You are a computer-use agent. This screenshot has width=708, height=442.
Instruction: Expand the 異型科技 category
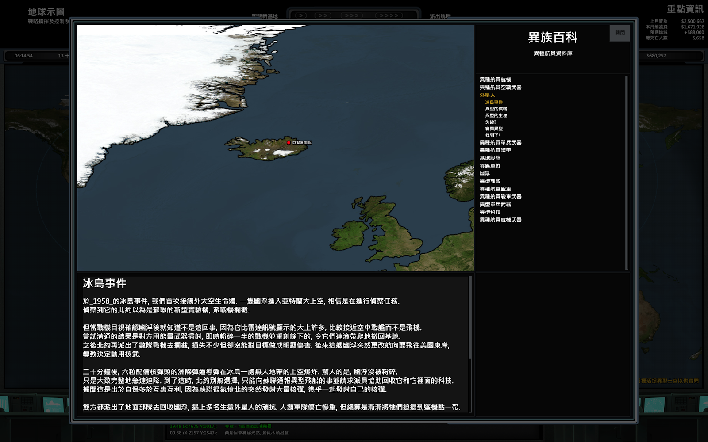click(x=490, y=212)
